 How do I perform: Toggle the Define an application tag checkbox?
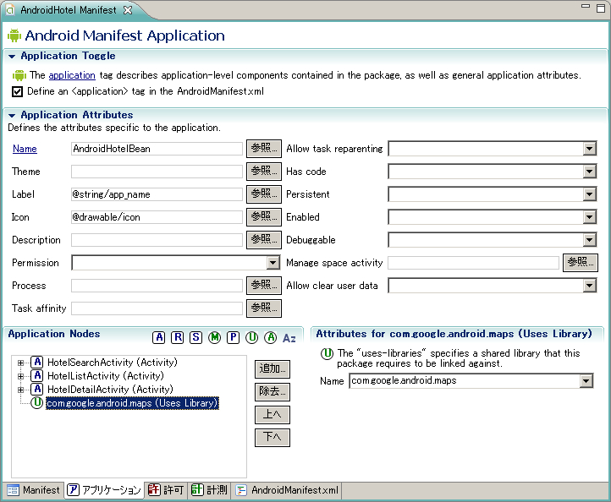pyautogui.click(x=17, y=91)
